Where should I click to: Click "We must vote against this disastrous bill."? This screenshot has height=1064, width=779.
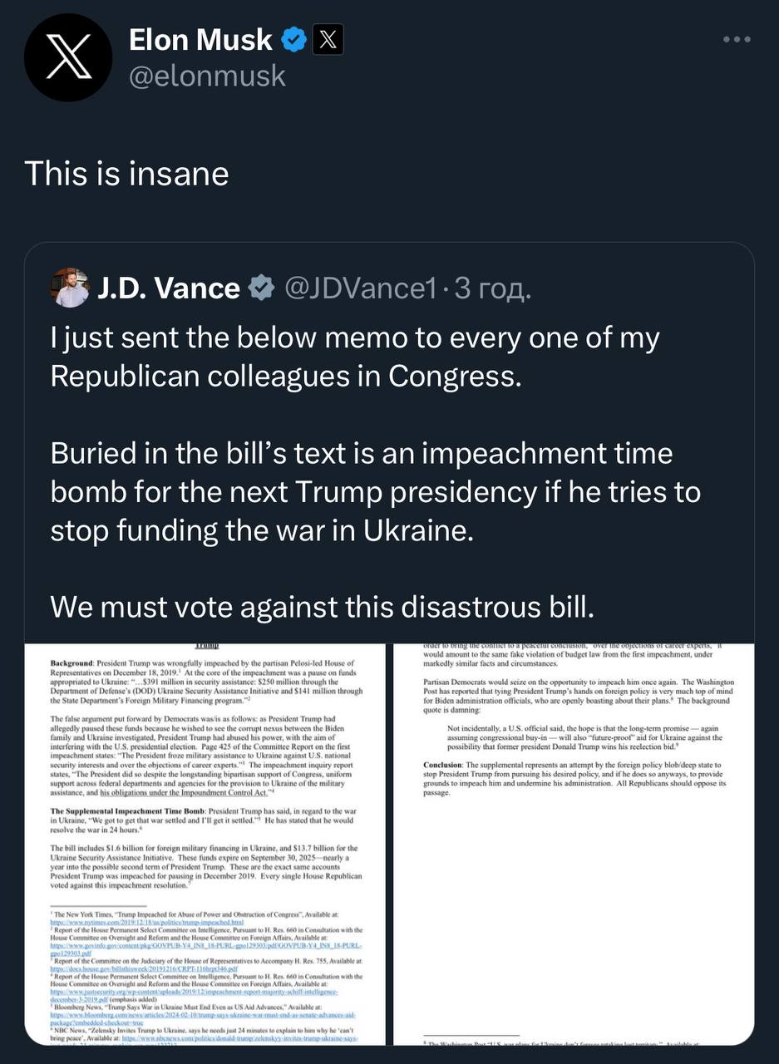pyautogui.click(x=323, y=606)
